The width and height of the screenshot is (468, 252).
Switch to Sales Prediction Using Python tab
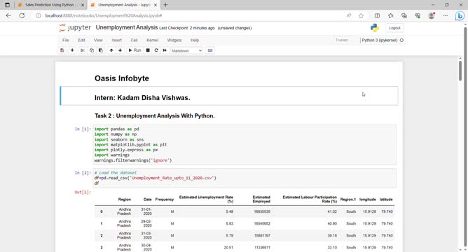[49, 5]
